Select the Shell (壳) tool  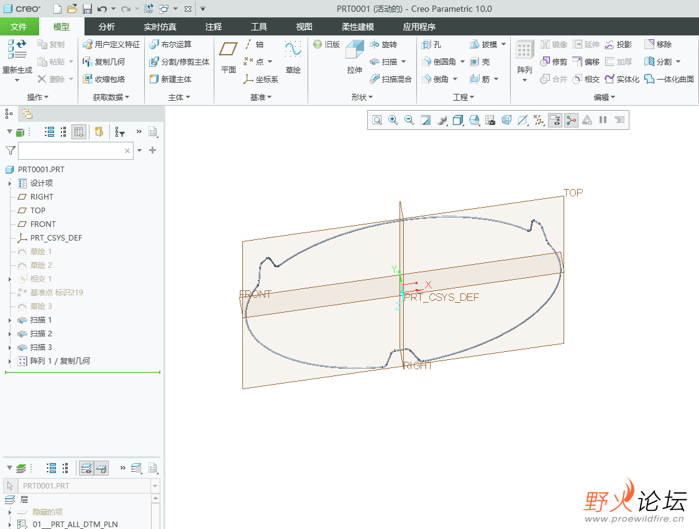(x=480, y=62)
